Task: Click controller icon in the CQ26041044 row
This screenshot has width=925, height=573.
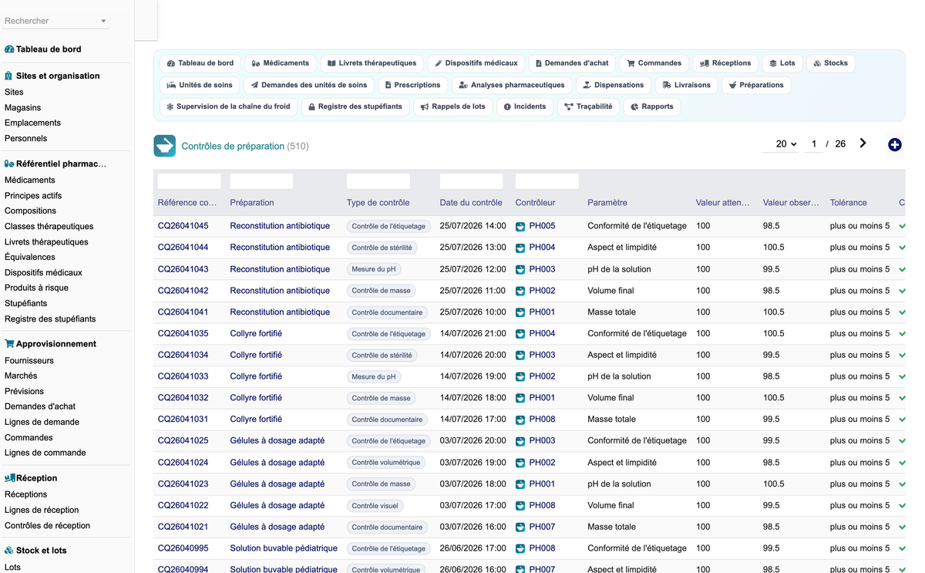Action: pos(520,248)
